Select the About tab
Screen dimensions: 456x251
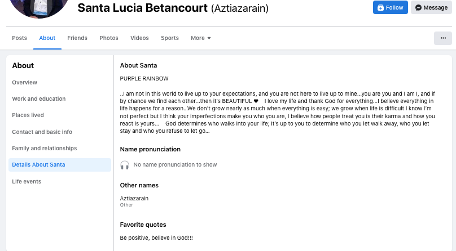coord(47,38)
